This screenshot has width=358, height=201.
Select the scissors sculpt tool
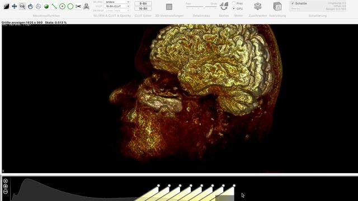pyautogui.click(x=78, y=6)
